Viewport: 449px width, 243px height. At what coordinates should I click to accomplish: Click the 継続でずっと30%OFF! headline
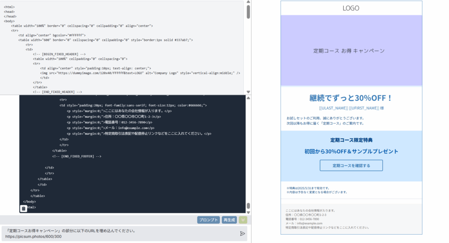[x=351, y=98]
